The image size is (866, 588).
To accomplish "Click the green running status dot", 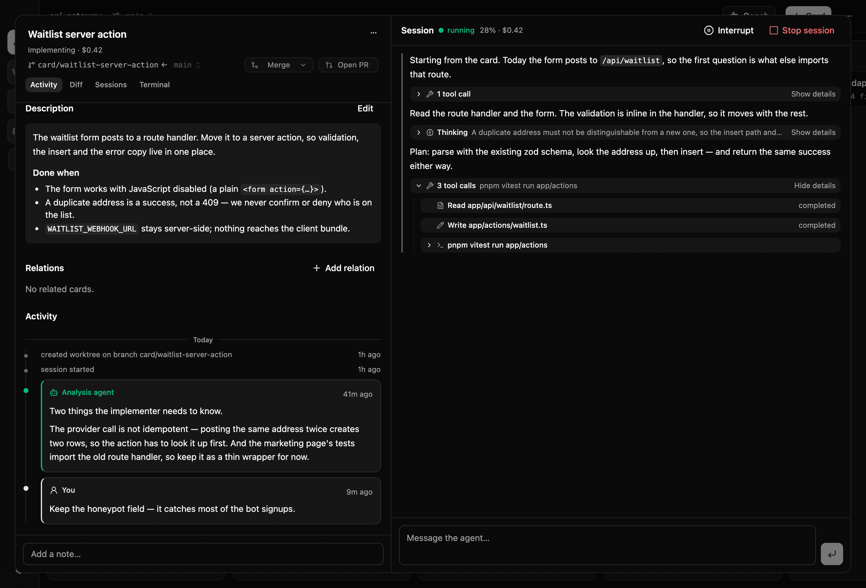I will coord(441,31).
